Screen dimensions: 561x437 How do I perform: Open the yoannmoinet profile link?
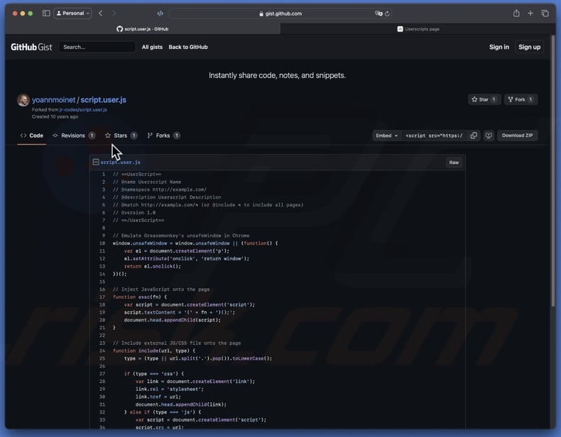(x=54, y=100)
